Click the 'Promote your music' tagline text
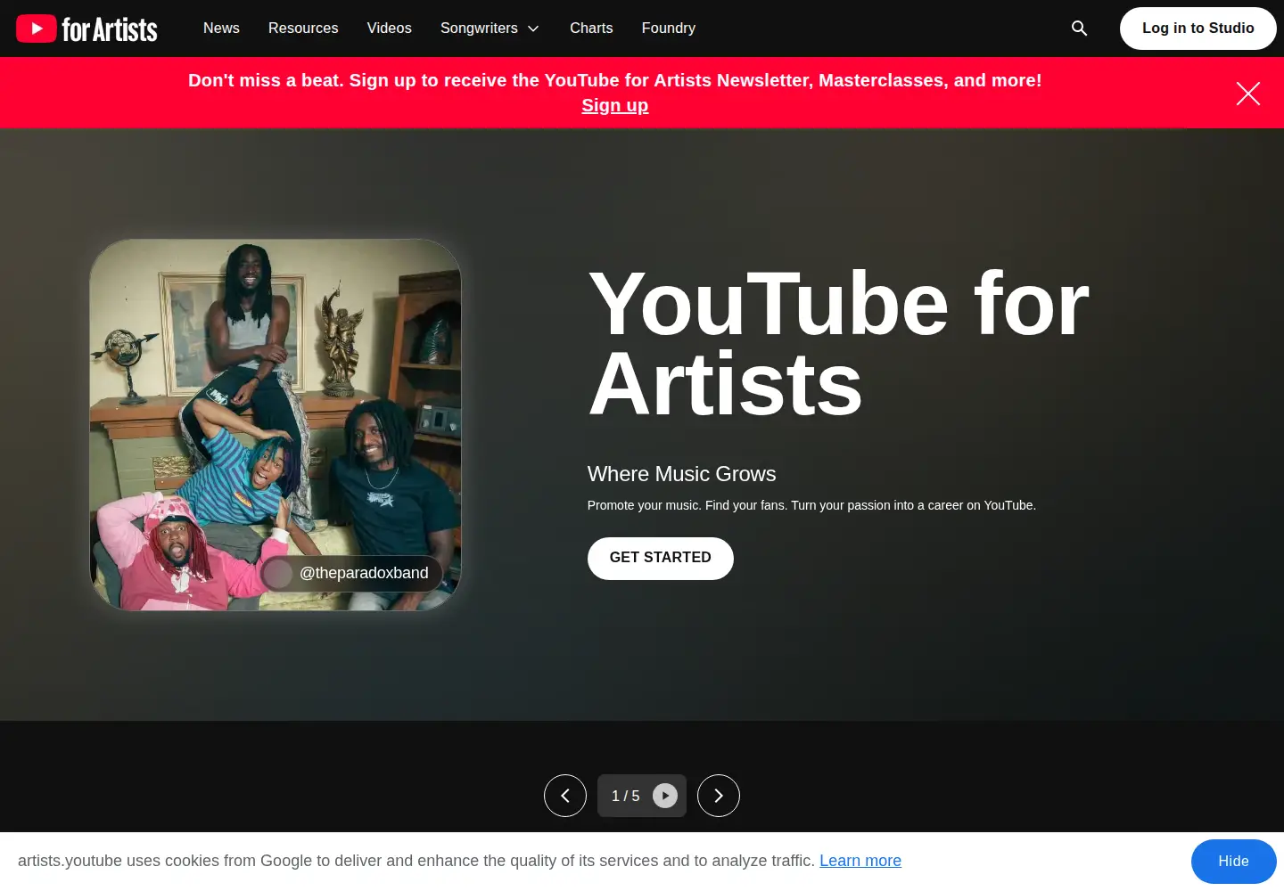This screenshot has width=1284, height=891. pos(811,505)
